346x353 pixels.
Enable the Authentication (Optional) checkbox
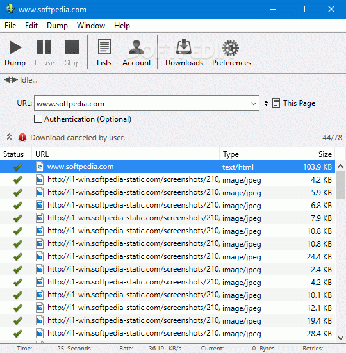click(38, 119)
